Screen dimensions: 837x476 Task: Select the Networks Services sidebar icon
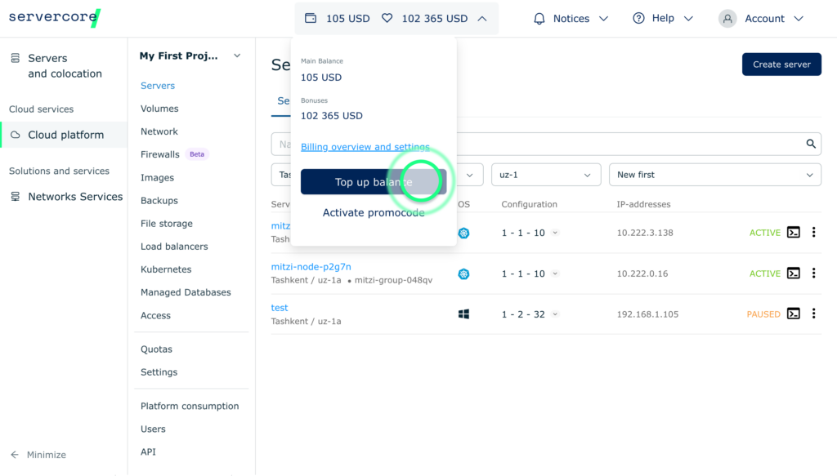click(15, 196)
